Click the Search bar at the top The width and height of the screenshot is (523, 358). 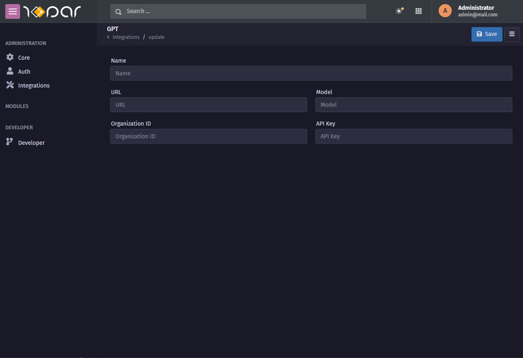point(238,11)
